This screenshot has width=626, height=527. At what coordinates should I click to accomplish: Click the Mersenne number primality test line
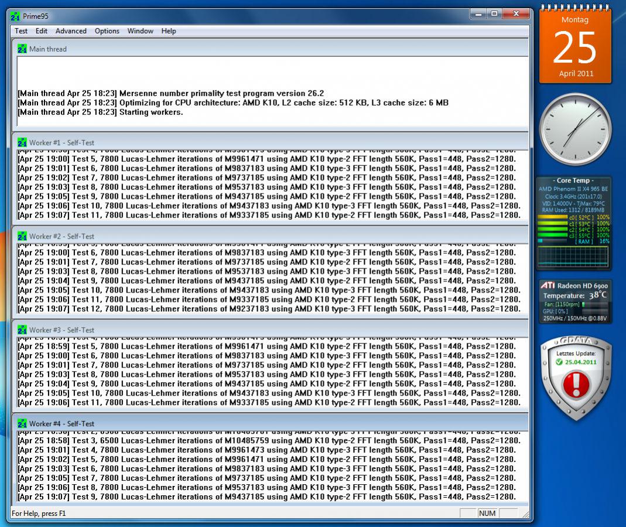(x=171, y=93)
